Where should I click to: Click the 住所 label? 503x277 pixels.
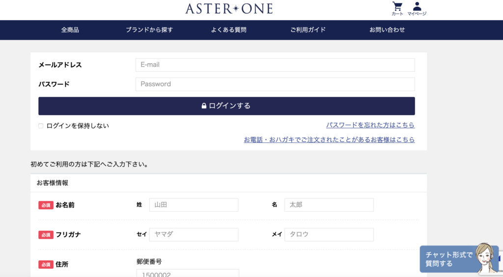pyautogui.click(x=61, y=265)
